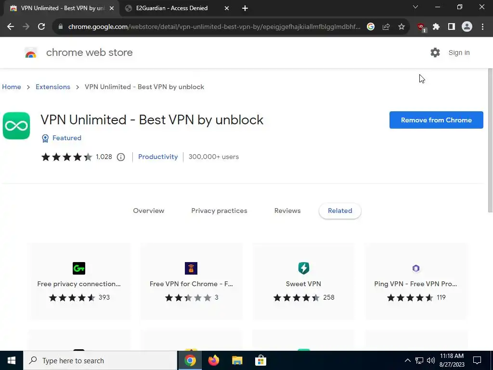Open Free VPN for Chrome title text
Screen dimensions: 493x370
pos(191,284)
